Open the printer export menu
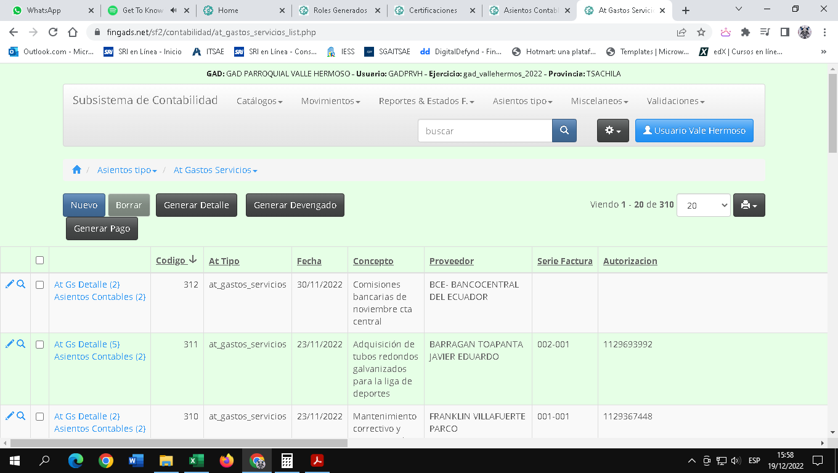The image size is (838, 473). tap(749, 205)
